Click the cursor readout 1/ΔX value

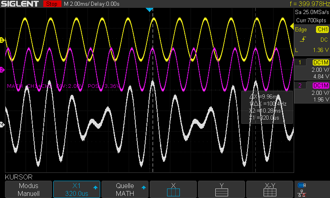[x=268, y=104]
